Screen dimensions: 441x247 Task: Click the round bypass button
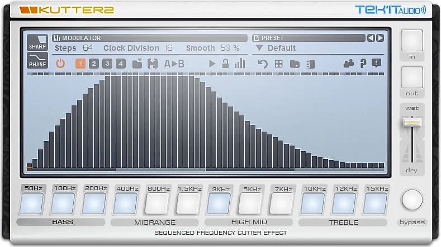coord(412,200)
